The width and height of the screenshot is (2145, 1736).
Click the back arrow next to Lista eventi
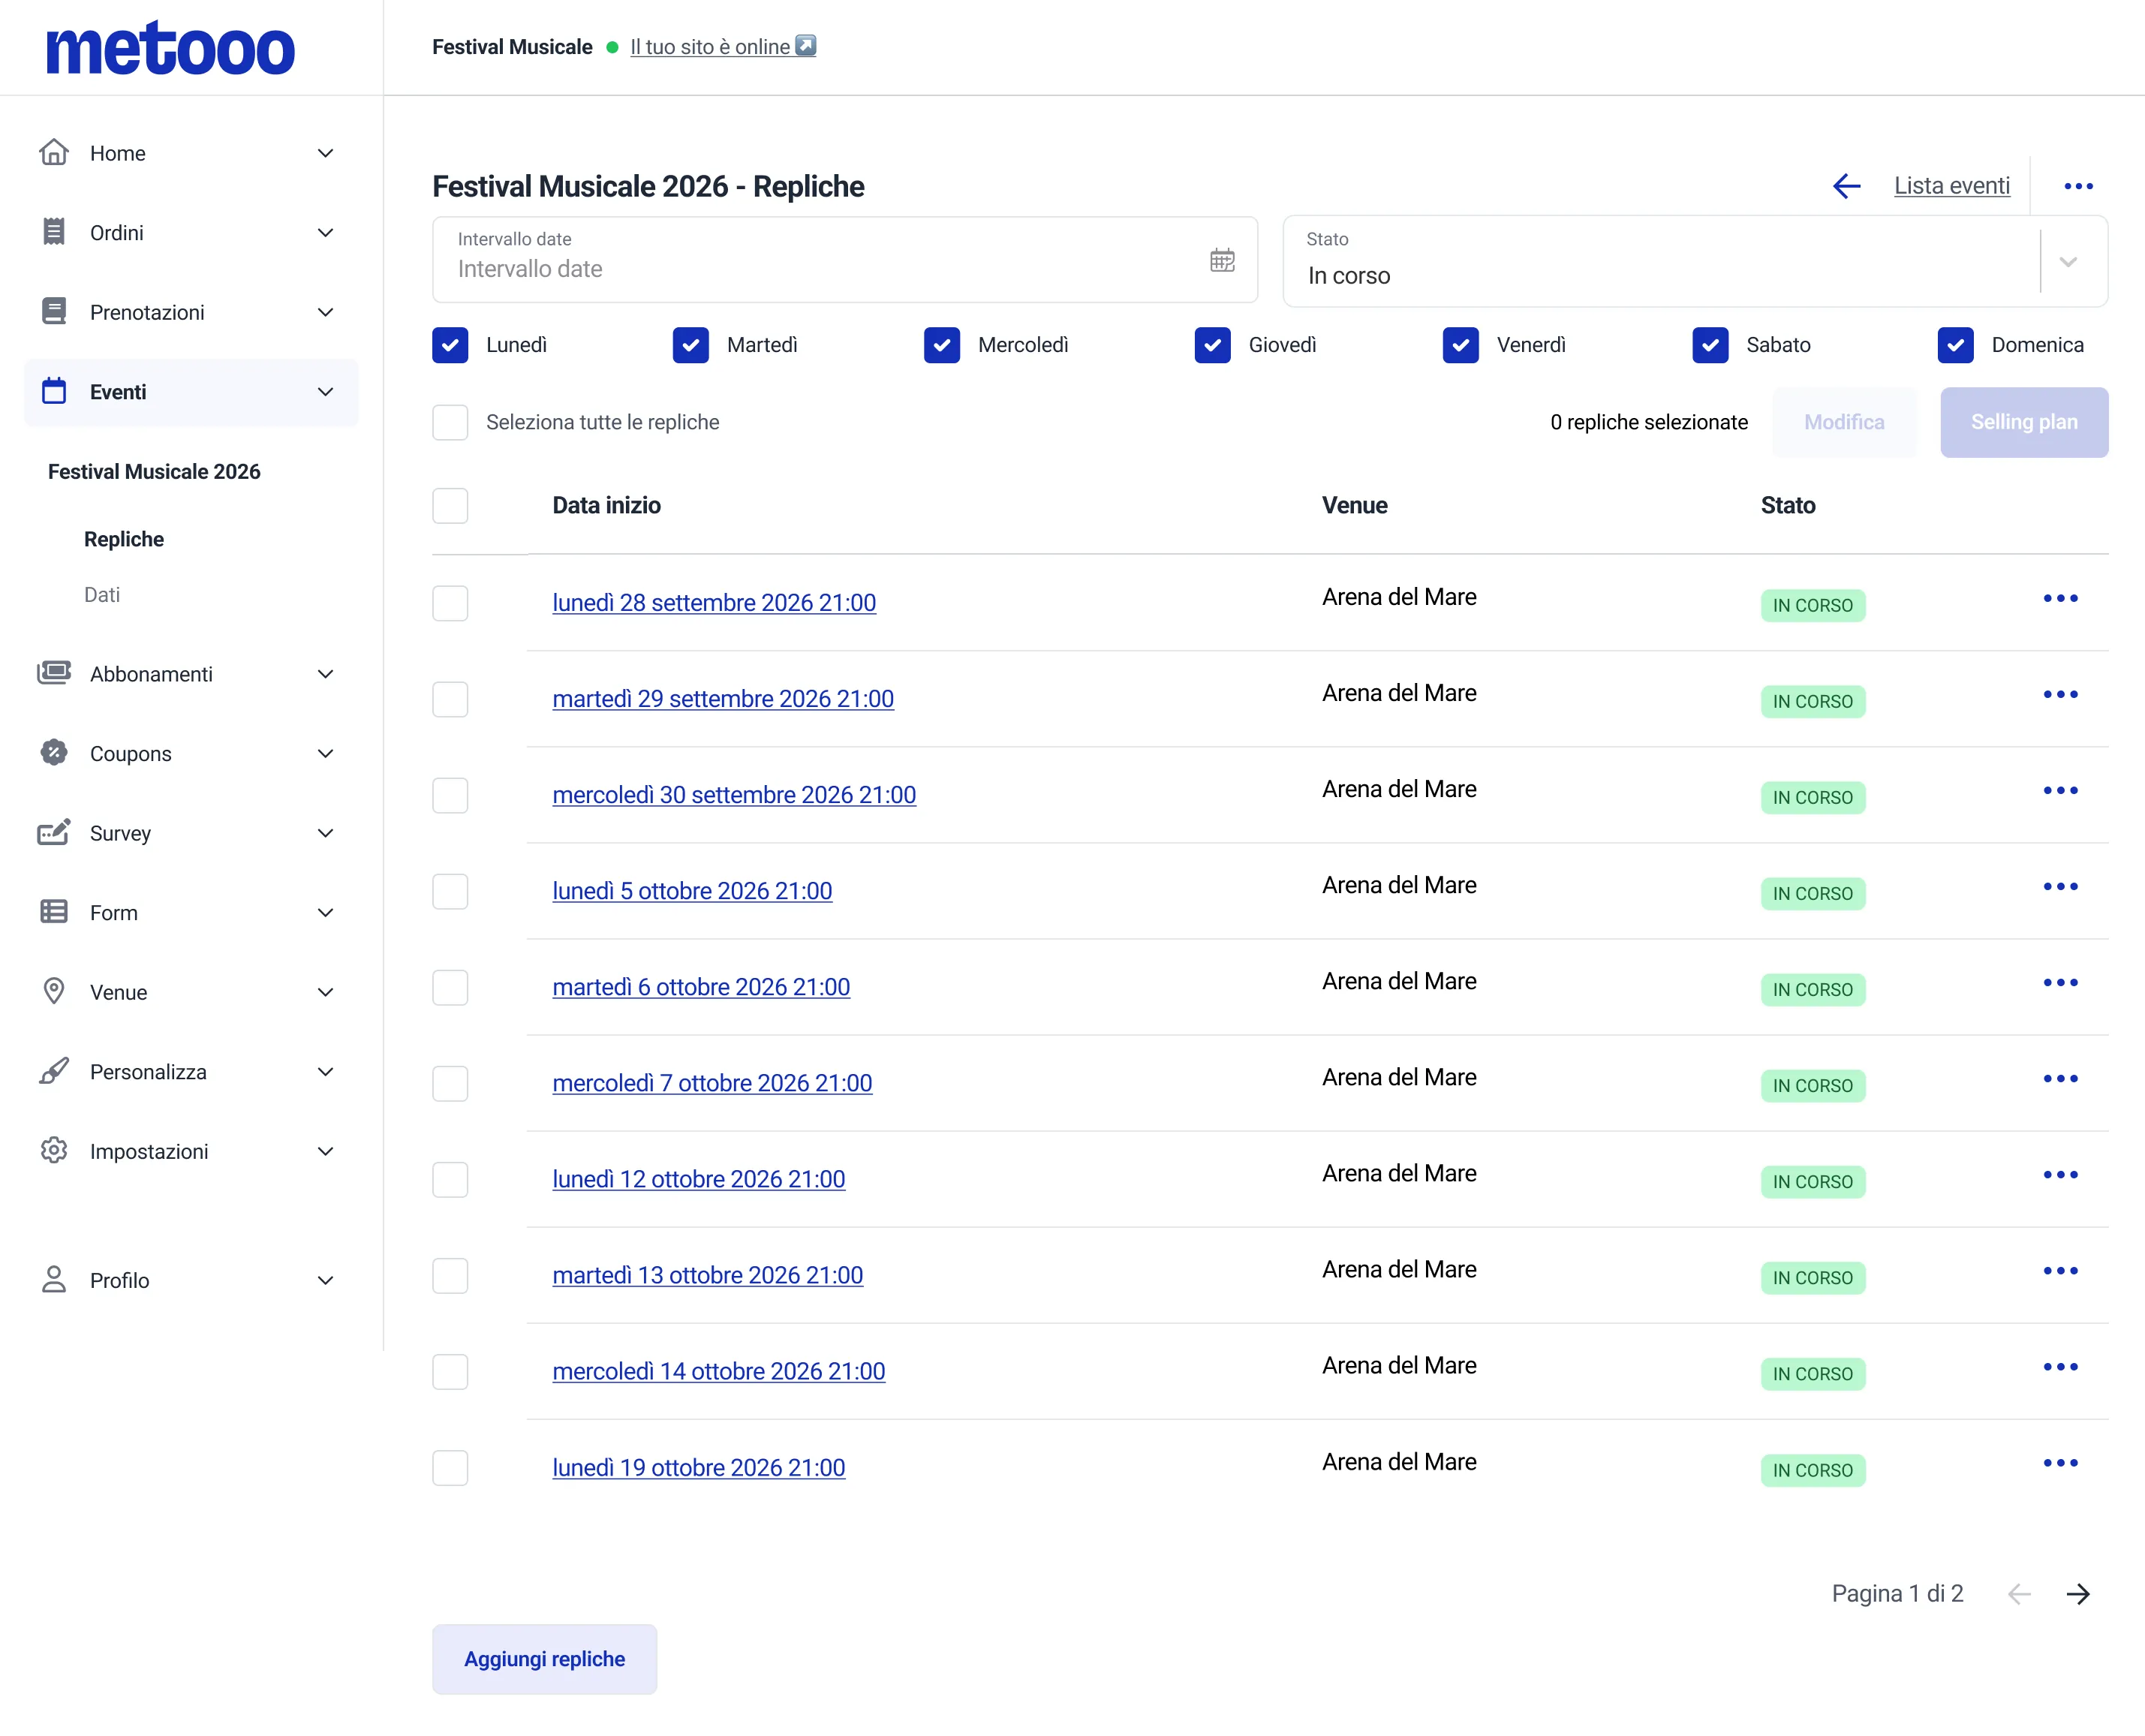coord(1846,186)
